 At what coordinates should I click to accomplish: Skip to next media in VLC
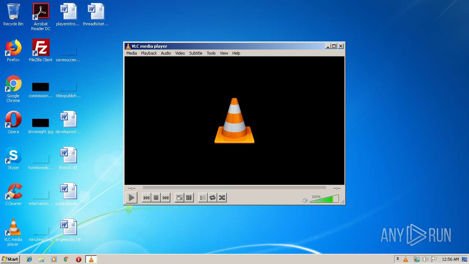pos(166,198)
